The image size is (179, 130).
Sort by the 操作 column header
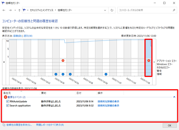[x=110, y=93]
